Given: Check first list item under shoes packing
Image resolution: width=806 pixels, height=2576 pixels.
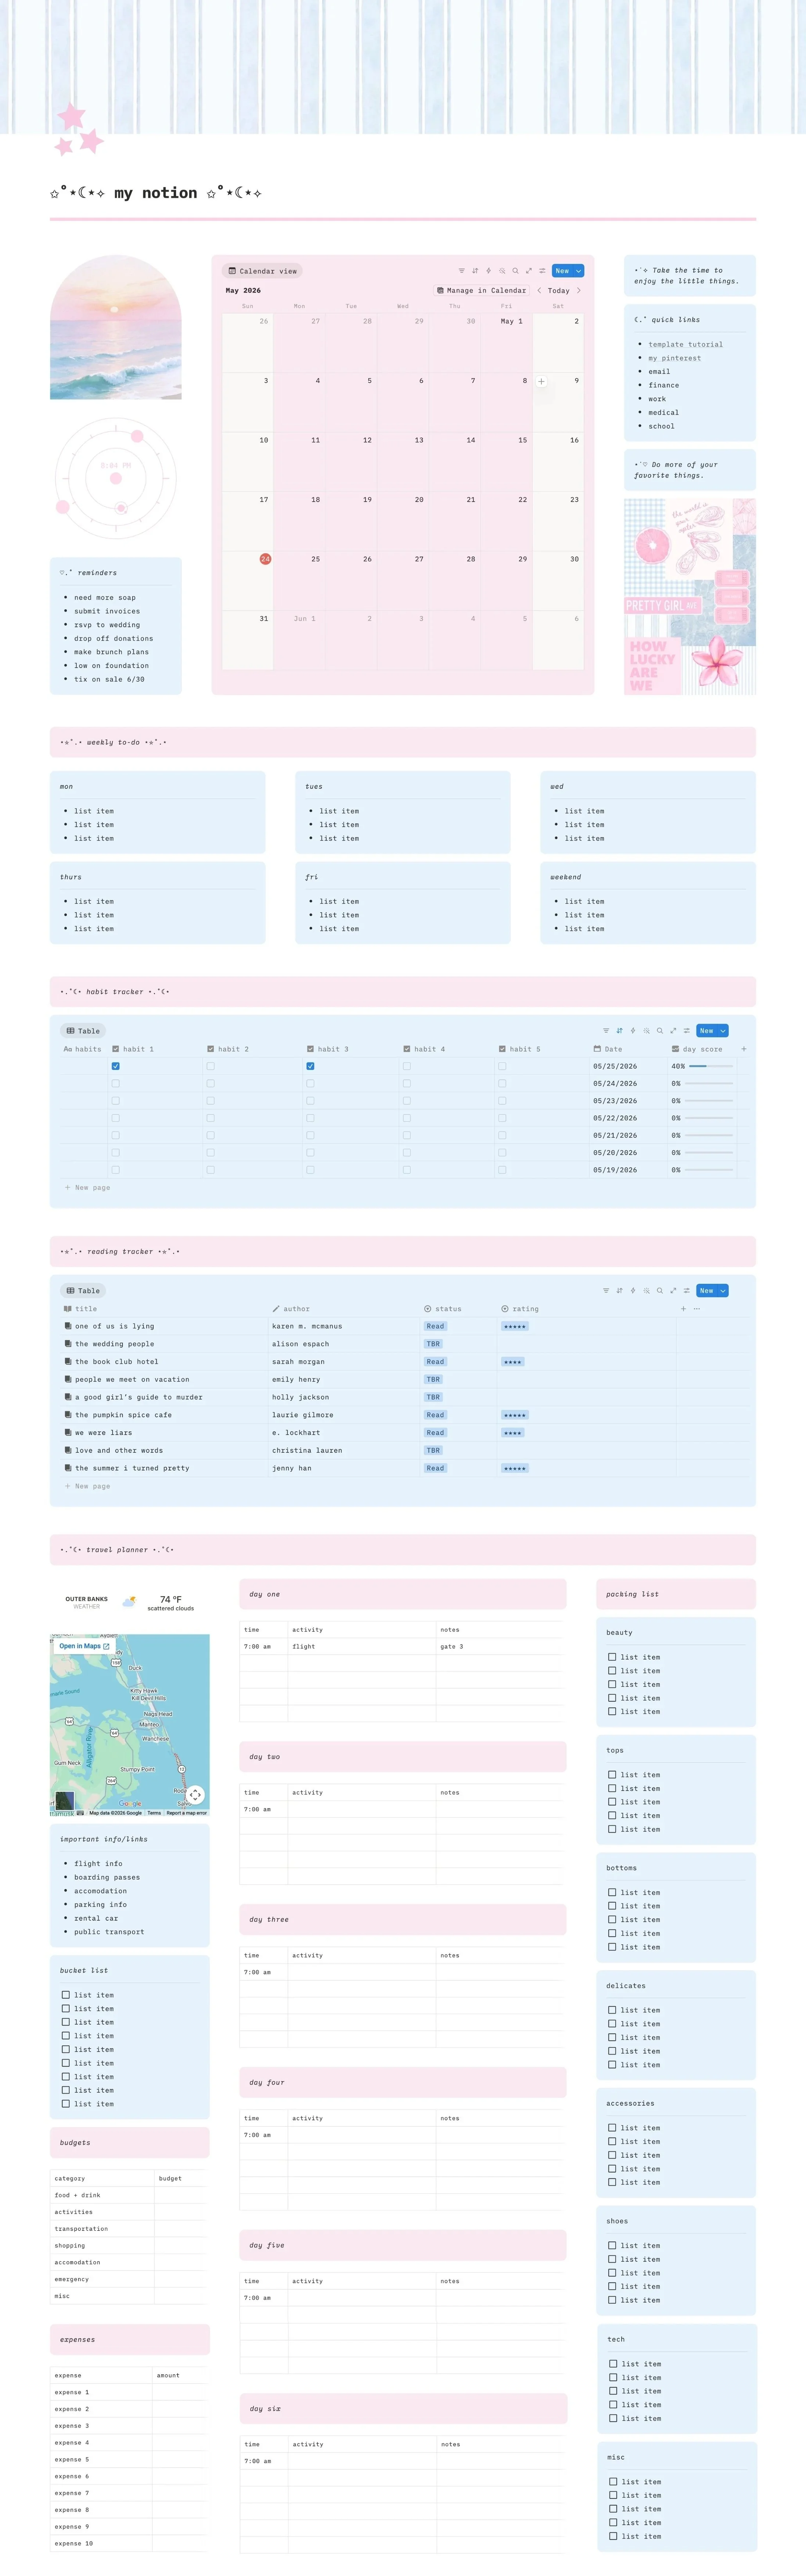Looking at the screenshot, I should click(x=612, y=2246).
